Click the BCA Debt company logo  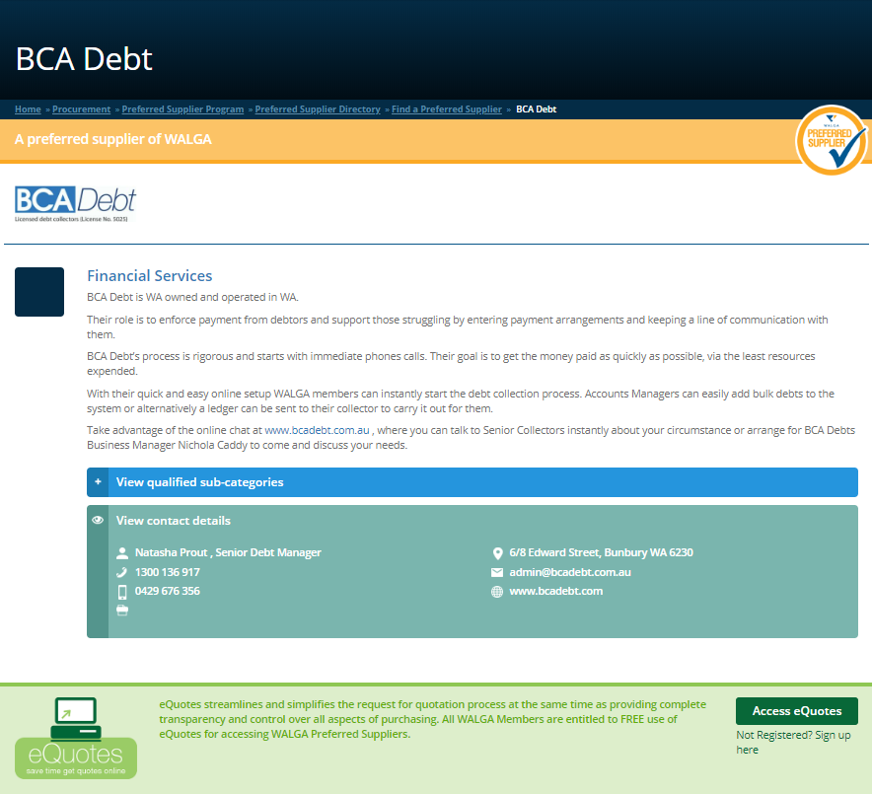pos(76,204)
